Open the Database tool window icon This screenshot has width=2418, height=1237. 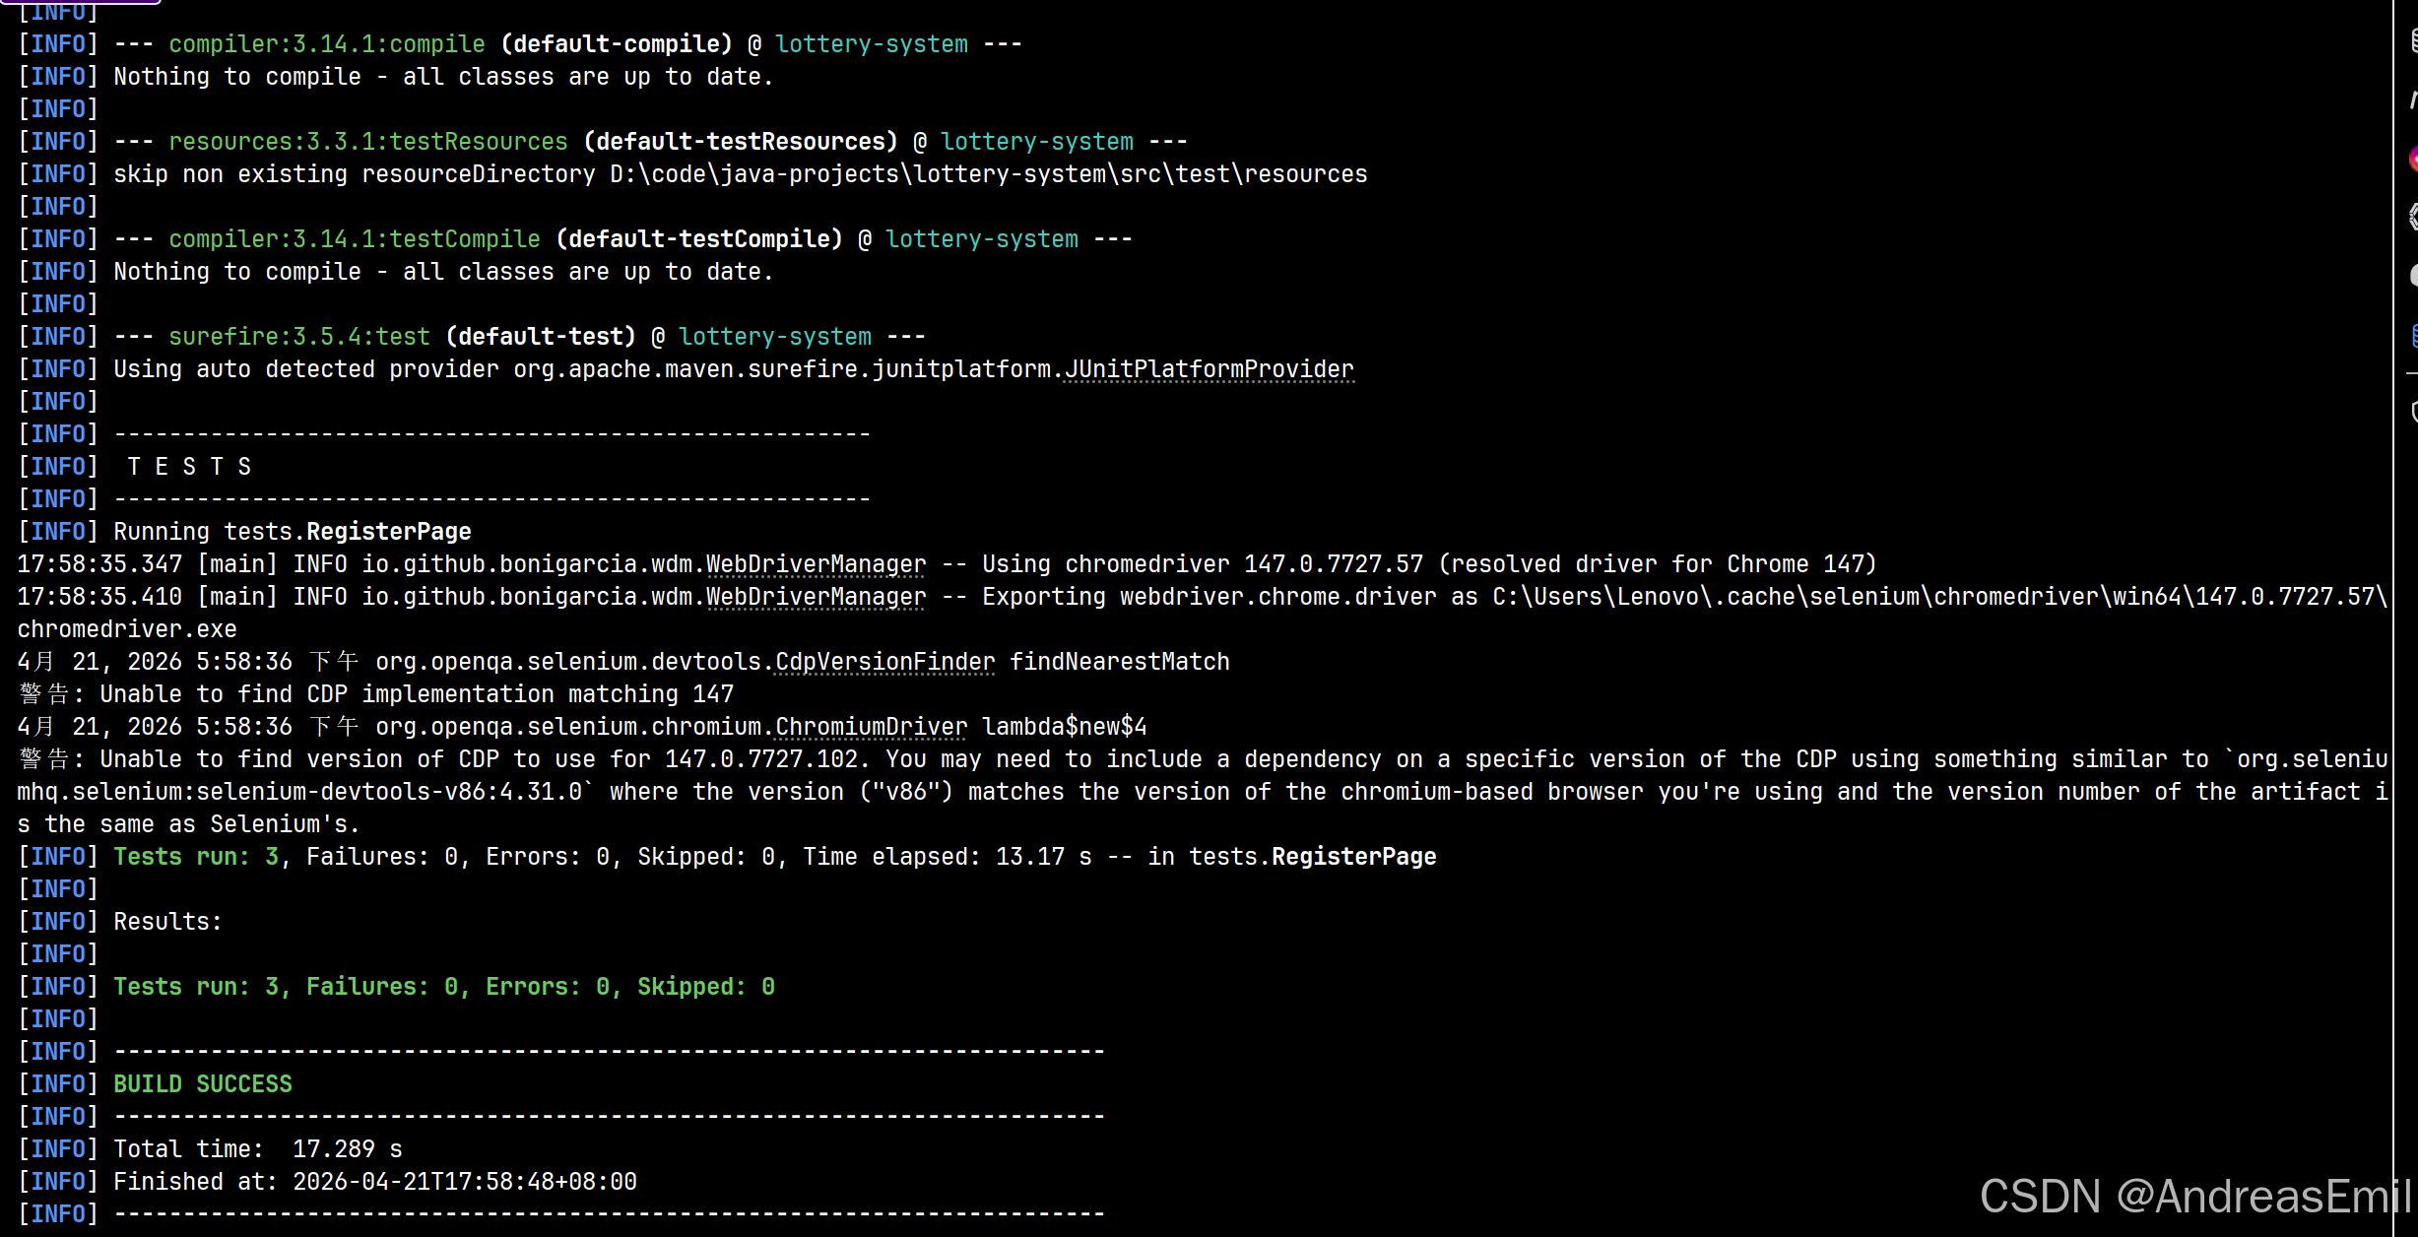click(x=2412, y=40)
